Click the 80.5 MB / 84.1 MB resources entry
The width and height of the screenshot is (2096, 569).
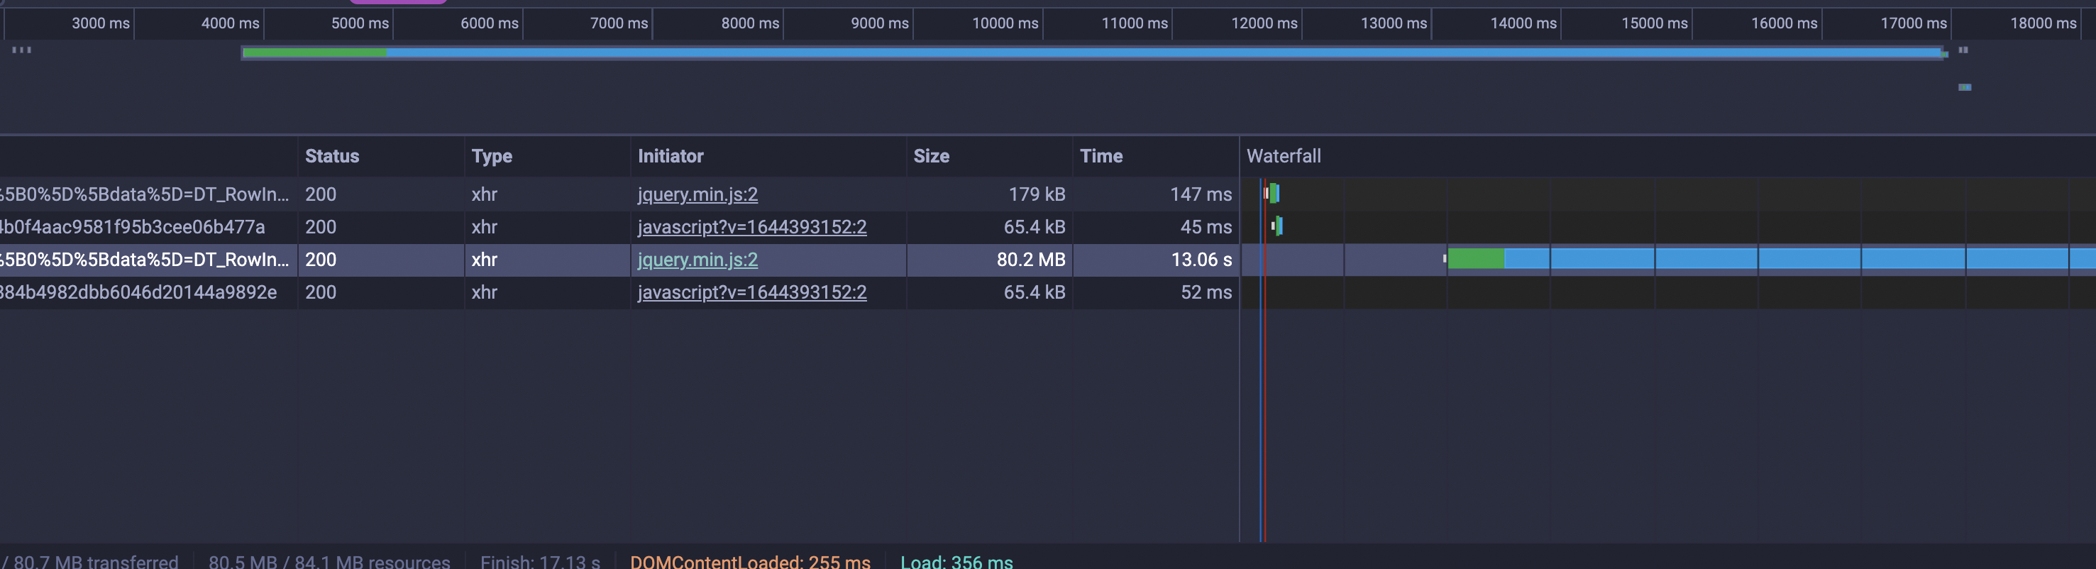pos(329,562)
